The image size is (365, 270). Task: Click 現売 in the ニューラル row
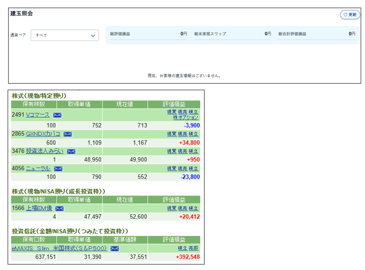click(x=182, y=168)
